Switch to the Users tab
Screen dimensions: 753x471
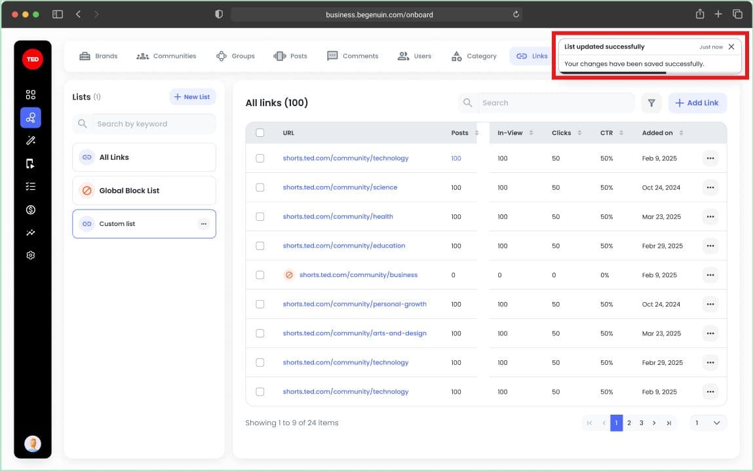[x=414, y=56]
